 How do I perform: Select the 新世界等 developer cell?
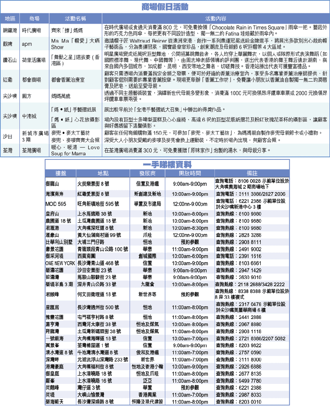[x=147, y=294]
